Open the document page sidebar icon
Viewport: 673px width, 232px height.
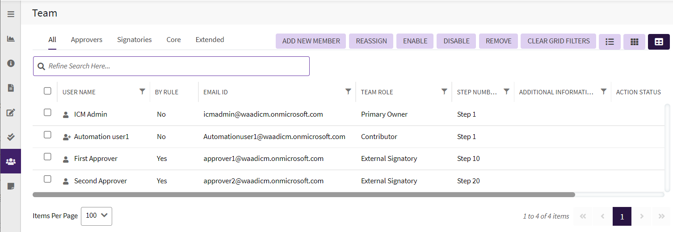click(11, 88)
